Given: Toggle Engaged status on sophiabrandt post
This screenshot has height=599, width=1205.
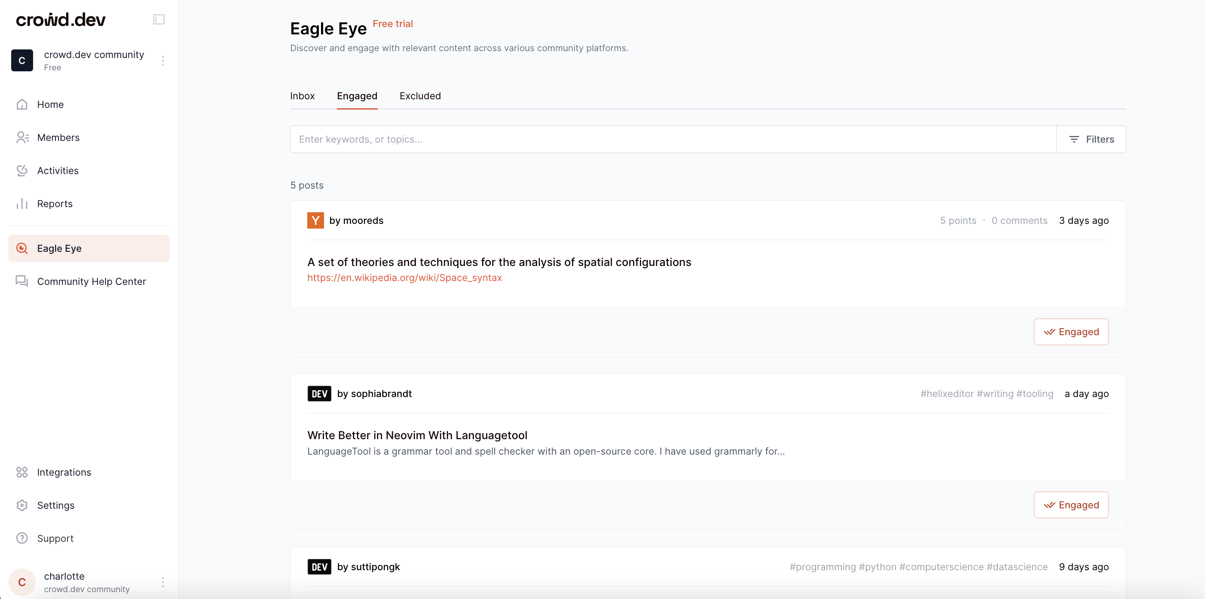Looking at the screenshot, I should pyautogui.click(x=1071, y=505).
